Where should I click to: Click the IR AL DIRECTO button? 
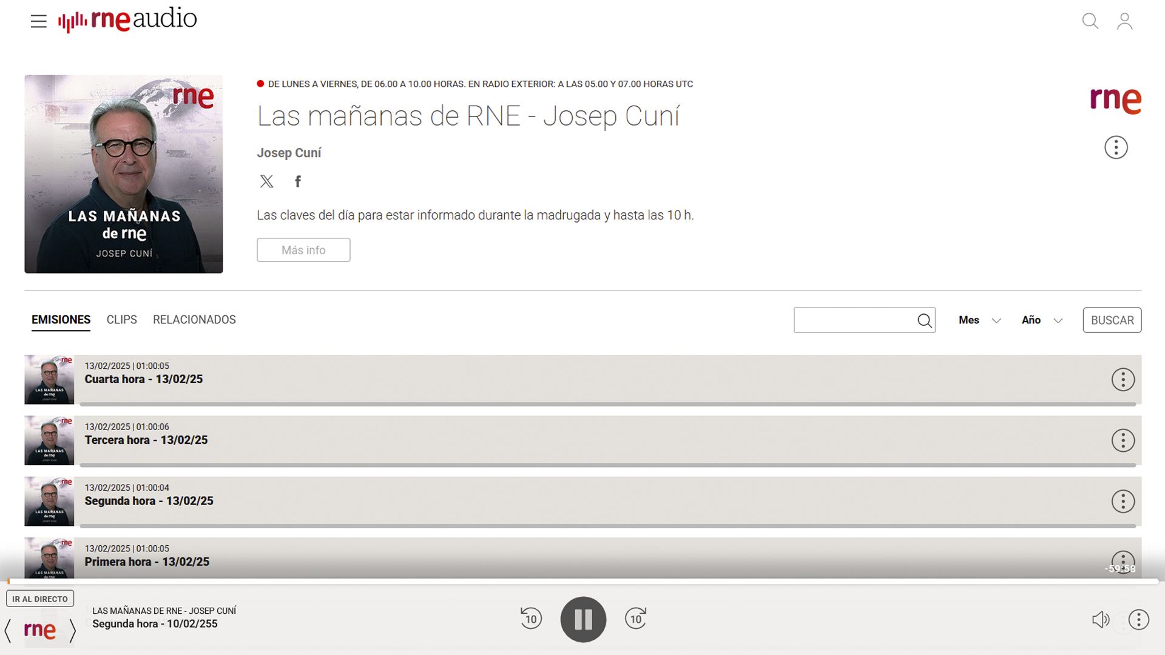click(x=40, y=599)
